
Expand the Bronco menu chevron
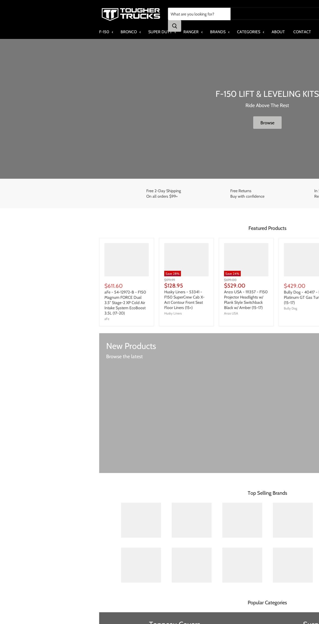tap(140, 32)
